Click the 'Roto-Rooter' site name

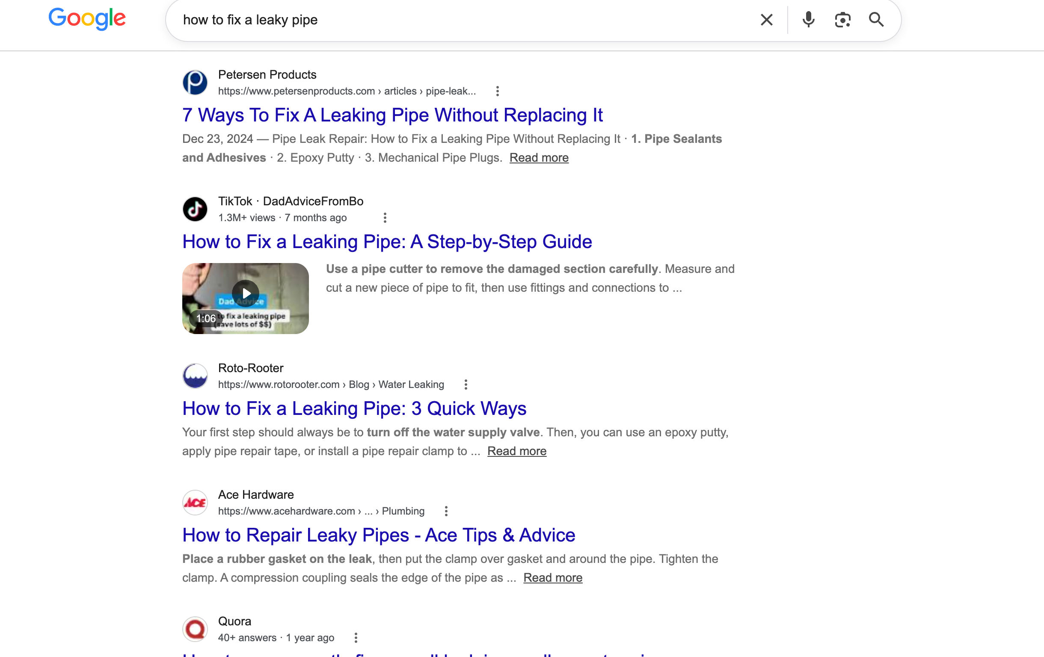pos(251,368)
